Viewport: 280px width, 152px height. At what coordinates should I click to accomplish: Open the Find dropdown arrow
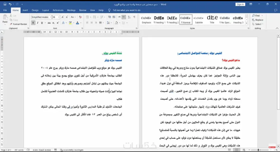(x=262, y=15)
